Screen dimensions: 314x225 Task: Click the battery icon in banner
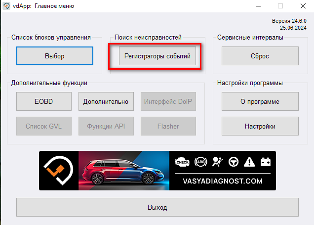click(x=266, y=162)
